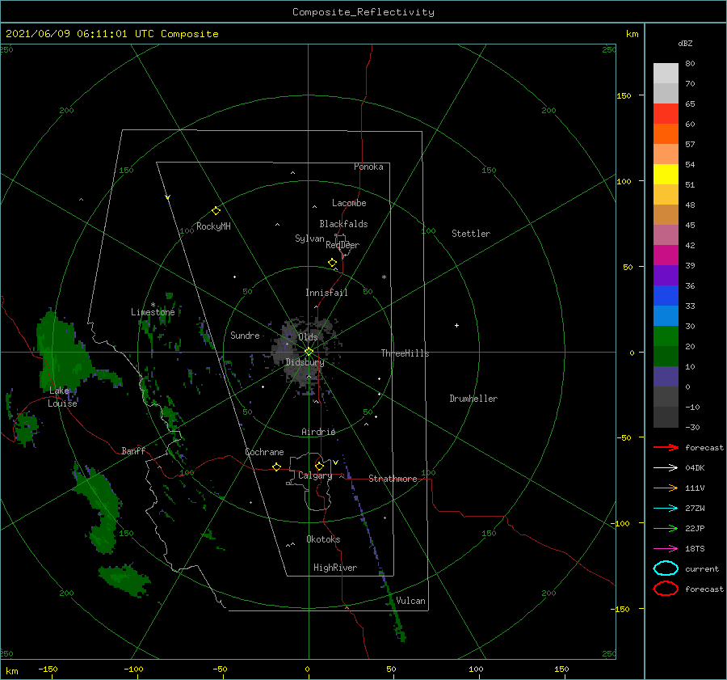Image resolution: width=727 pixels, height=680 pixels.
Task: Click the HighRiver city label
Action: pos(335,568)
